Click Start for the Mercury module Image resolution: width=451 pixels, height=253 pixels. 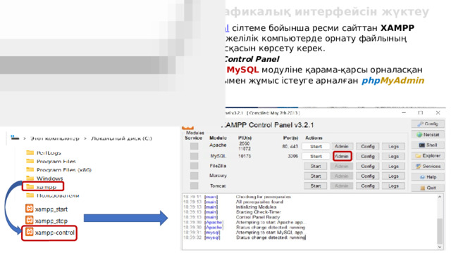click(316, 176)
